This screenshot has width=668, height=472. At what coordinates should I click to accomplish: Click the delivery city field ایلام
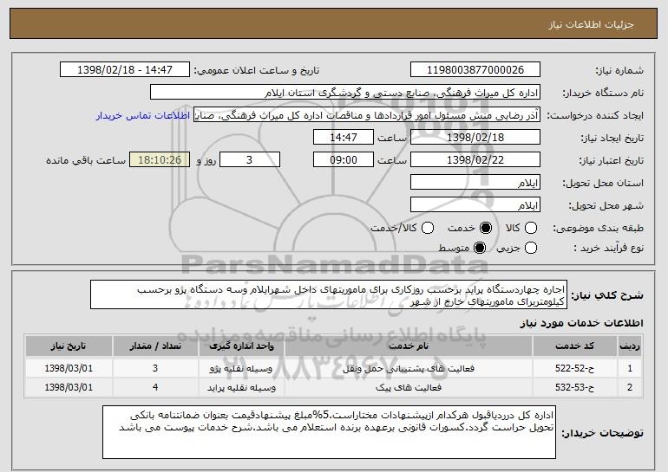[x=475, y=205]
